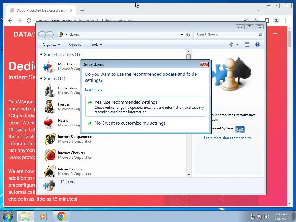The height and width of the screenshot is (222, 296).
Task: Click Options in the Games toolbar
Action: point(75,45)
